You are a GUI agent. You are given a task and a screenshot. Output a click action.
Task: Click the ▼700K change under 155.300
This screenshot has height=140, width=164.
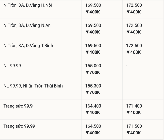[x=93, y=92]
